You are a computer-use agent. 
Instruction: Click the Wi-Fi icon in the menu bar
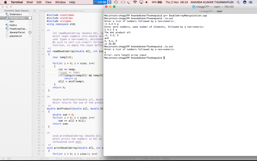pos(135,2)
